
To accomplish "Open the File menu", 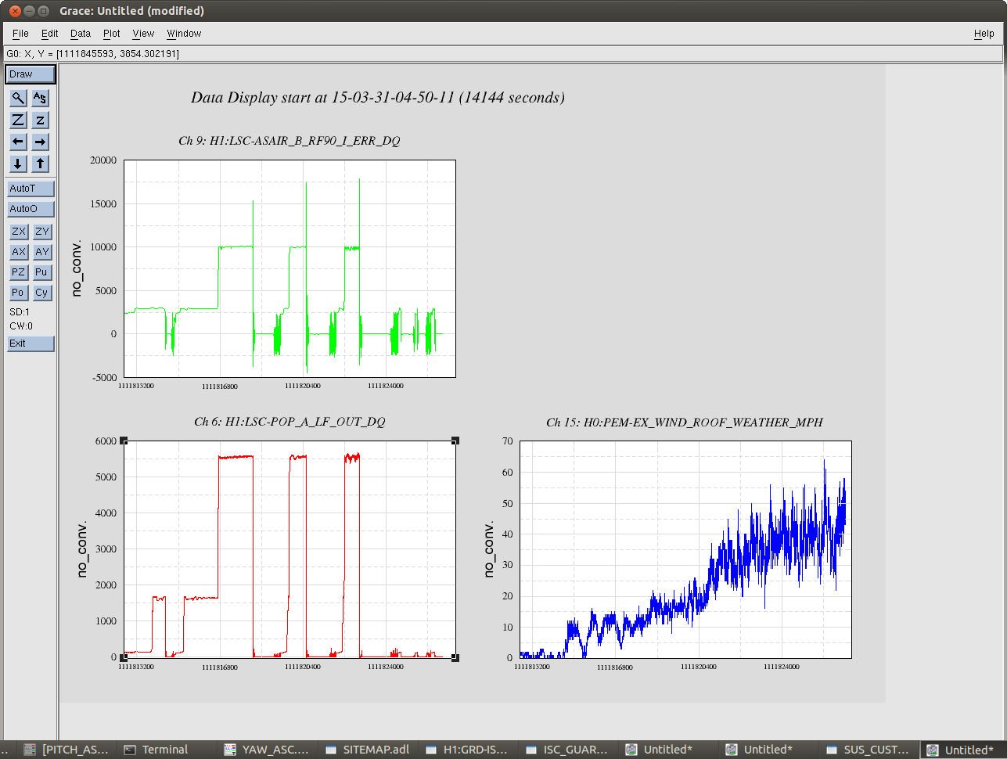I will click(20, 34).
